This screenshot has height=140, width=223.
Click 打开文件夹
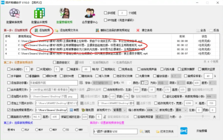click(165, 131)
